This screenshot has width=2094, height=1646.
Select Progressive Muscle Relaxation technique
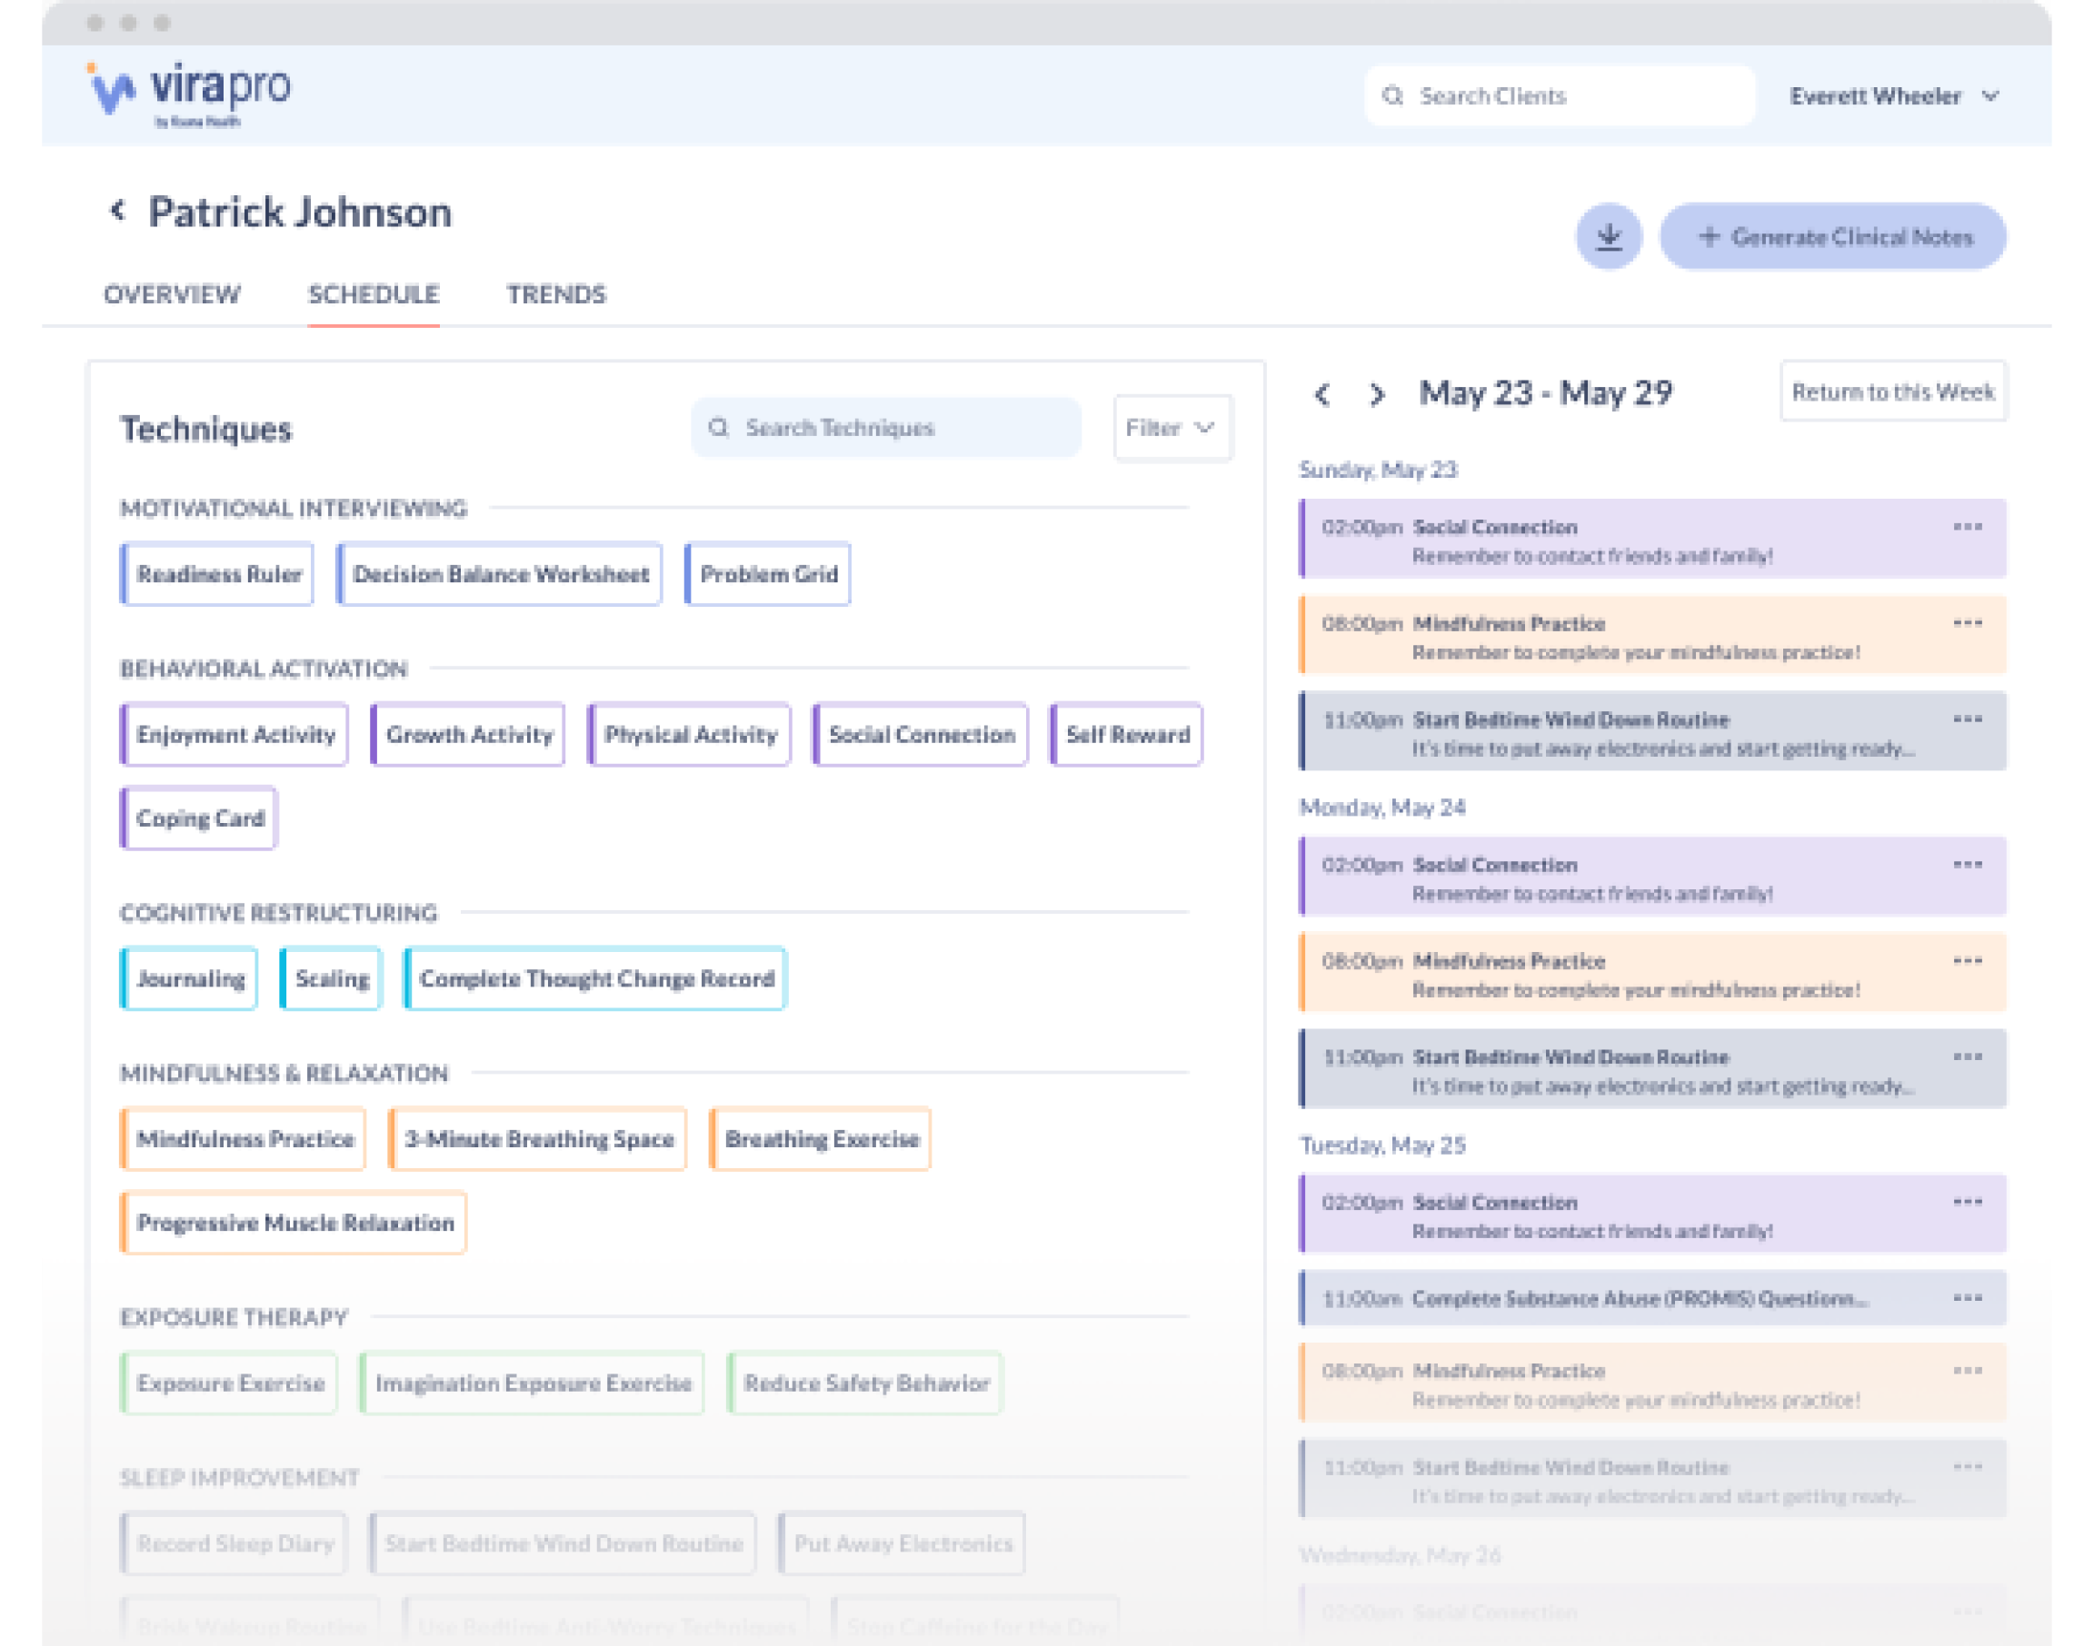pyautogui.click(x=293, y=1223)
